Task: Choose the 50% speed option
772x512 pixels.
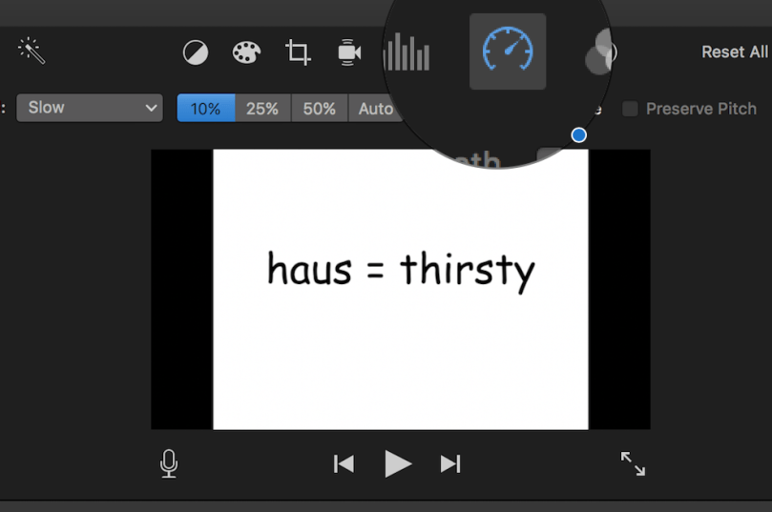Action: (x=320, y=109)
